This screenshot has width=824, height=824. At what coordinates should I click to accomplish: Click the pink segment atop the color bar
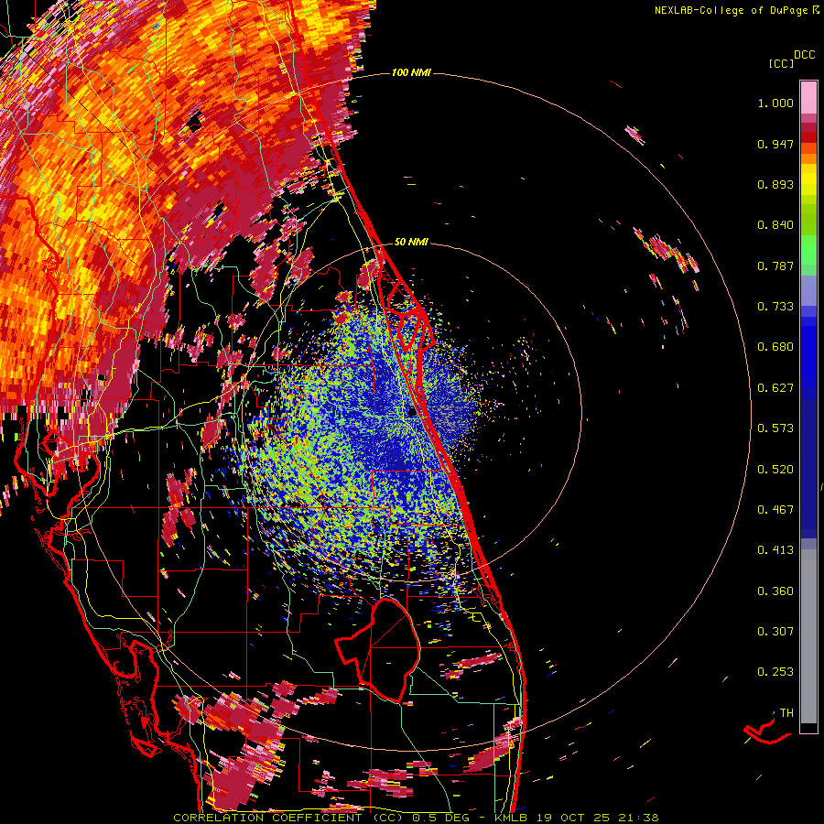coord(808,98)
